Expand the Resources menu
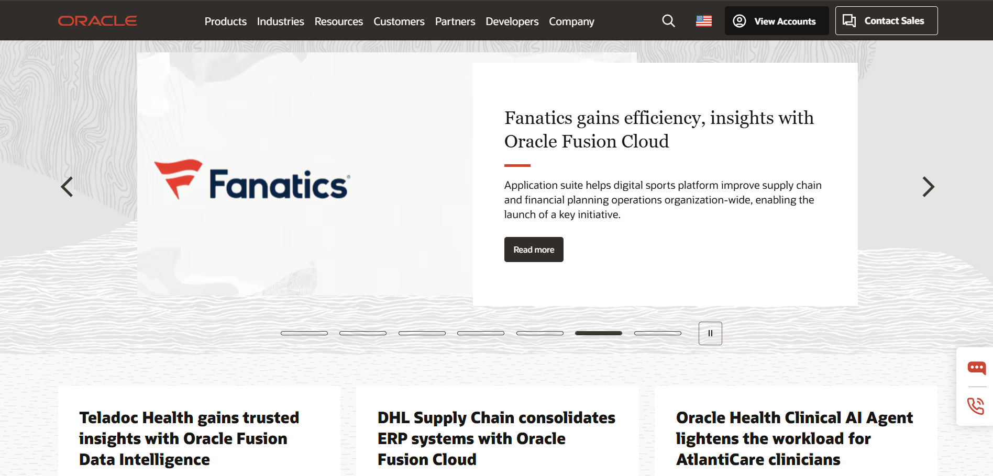993x476 pixels. pyautogui.click(x=338, y=21)
